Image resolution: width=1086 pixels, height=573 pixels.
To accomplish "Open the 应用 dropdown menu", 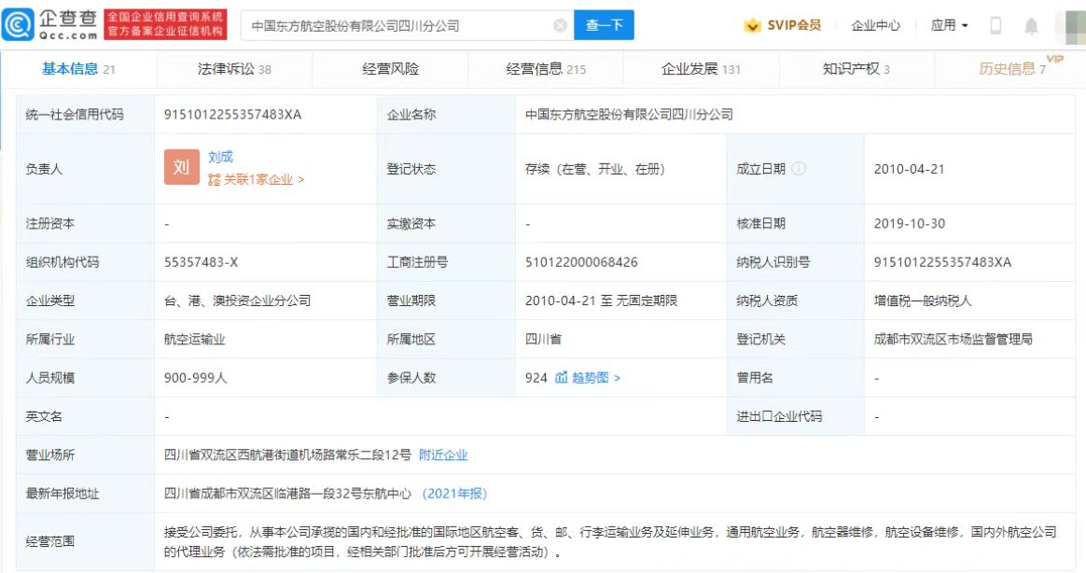I will point(949,25).
